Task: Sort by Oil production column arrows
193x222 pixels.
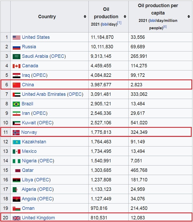Action: click(x=125, y=17)
